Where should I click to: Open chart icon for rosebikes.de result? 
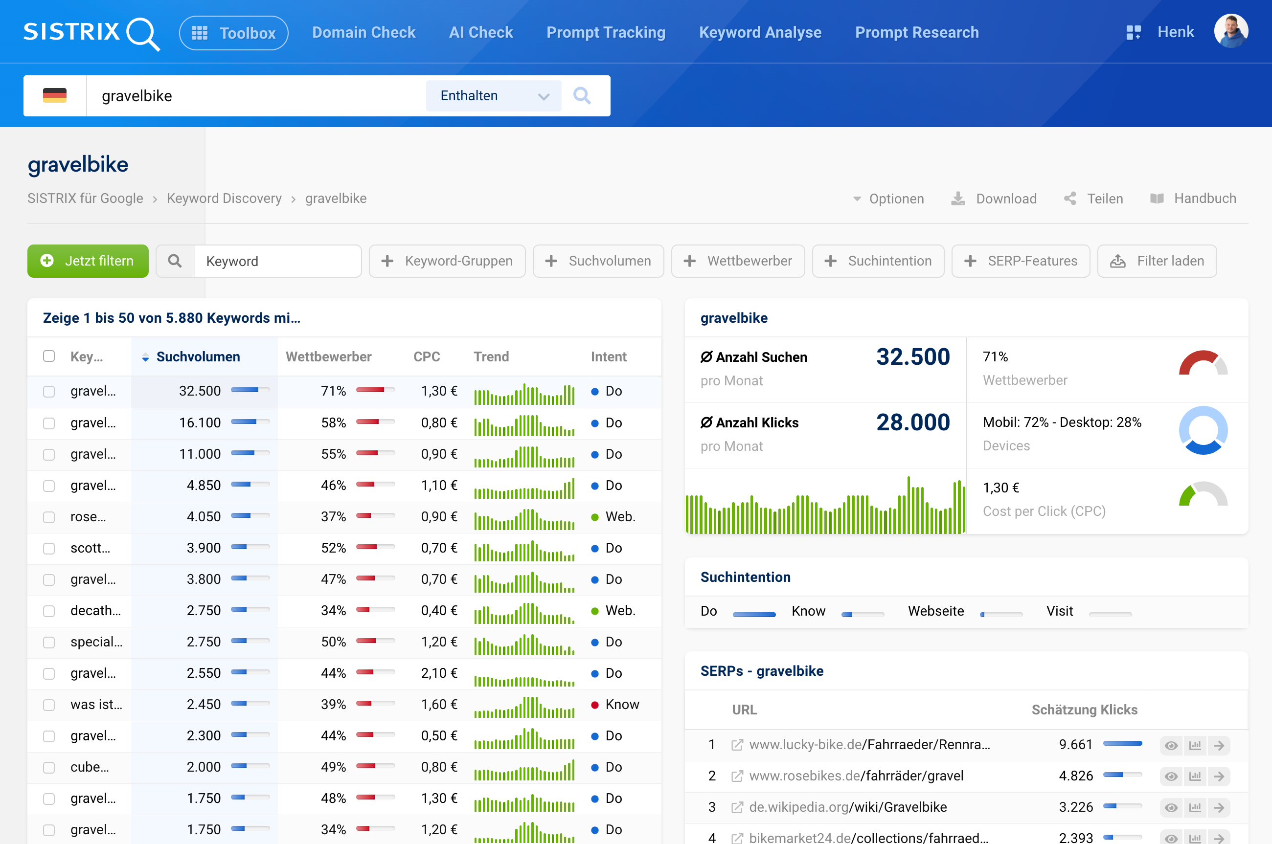(1195, 777)
